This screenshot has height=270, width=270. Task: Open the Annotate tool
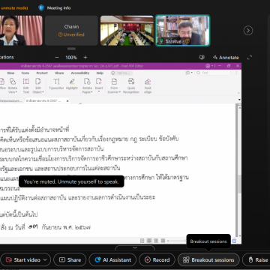[226, 58]
